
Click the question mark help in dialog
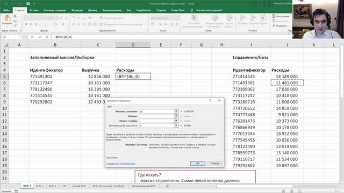click(210, 100)
